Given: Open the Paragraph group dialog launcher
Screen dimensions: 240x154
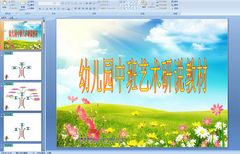Looking at the screenshot, I should (x=117, y=14).
